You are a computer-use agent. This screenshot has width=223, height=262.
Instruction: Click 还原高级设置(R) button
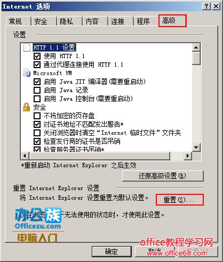(163, 176)
